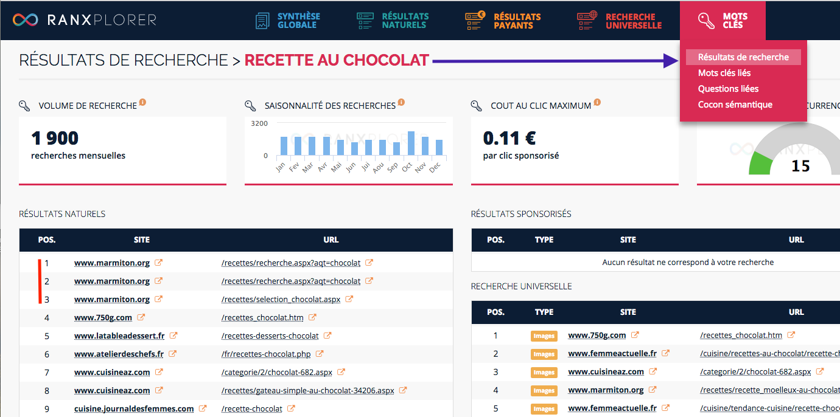Open external icon beside www.cuisineaz.com in universal search

(653, 371)
